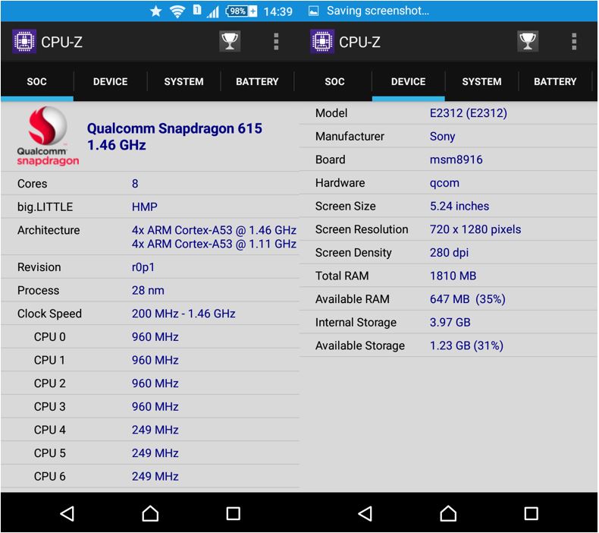The width and height of the screenshot is (599, 533).
Task: Tap the 'CPU 6' row label
Action: (x=49, y=476)
